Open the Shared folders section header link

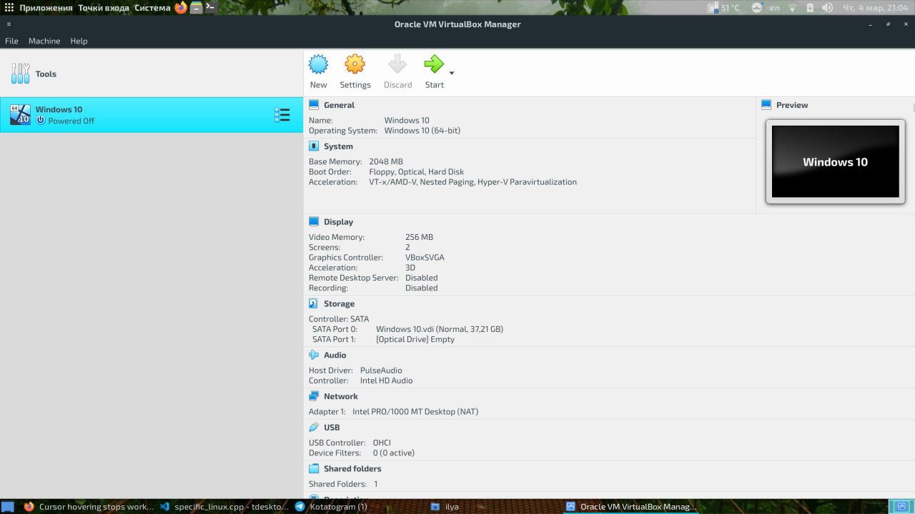352,468
